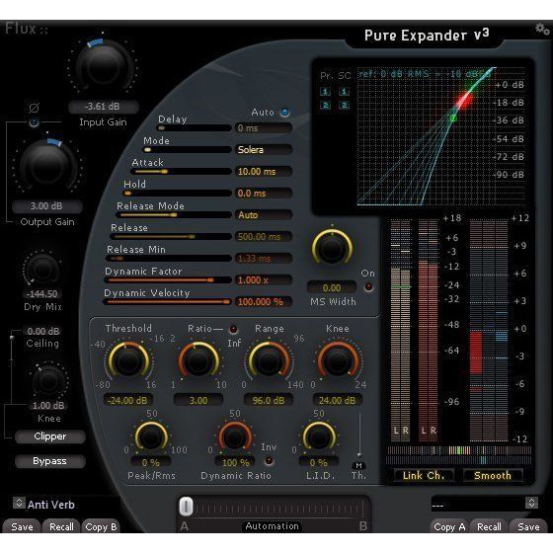Image resolution: width=553 pixels, height=553 pixels.
Task: Click the Attack value 10.00 ms
Action: [x=264, y=172]
